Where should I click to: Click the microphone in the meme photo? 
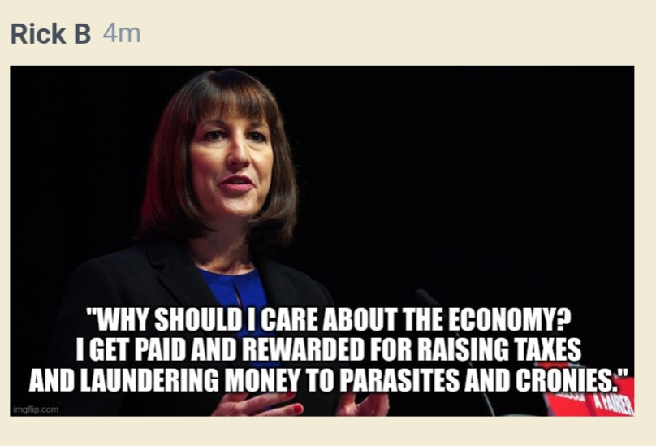[x=429, y=297]
